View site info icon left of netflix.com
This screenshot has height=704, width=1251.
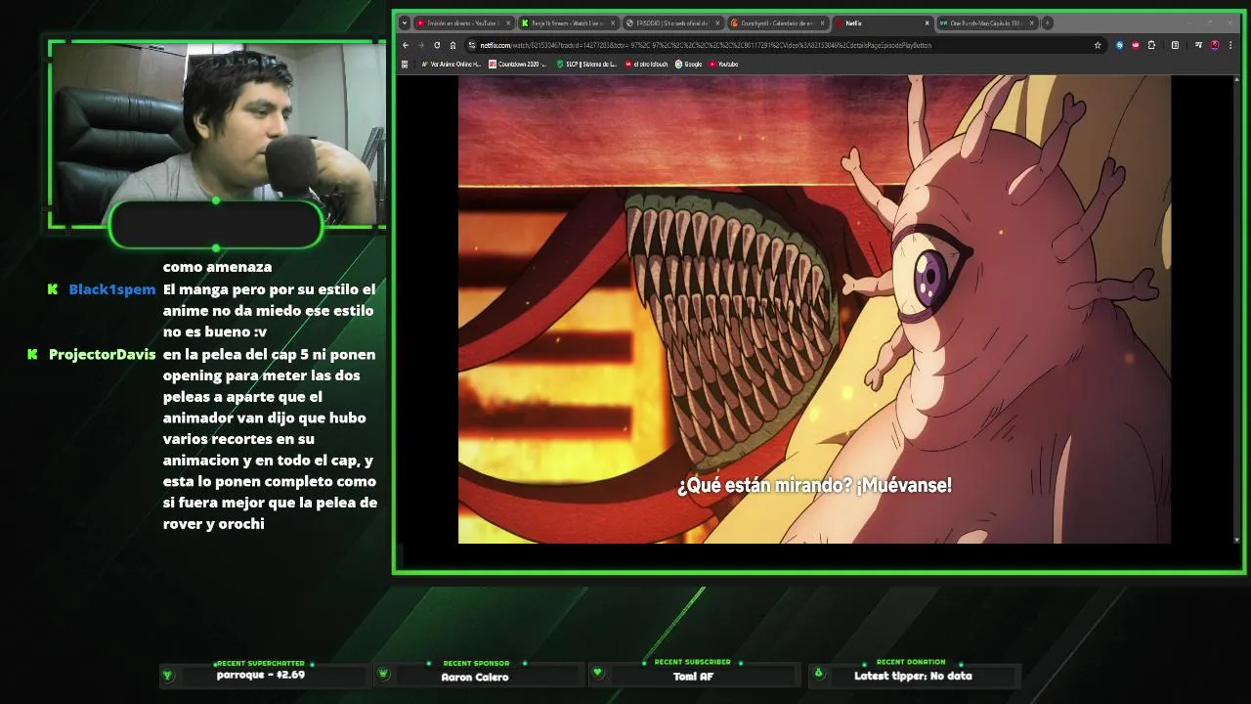pyautogui.click(x=471, y=45)
